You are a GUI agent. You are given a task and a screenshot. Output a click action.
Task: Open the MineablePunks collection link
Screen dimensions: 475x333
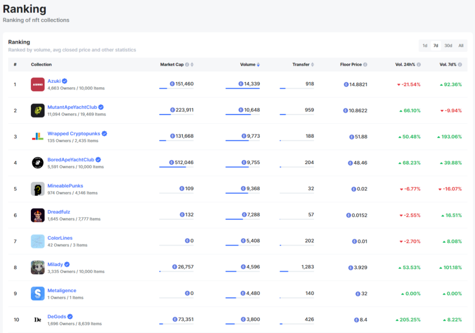pos(65,186)
